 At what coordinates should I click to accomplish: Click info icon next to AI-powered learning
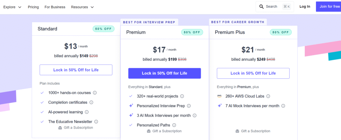[87, 112]
